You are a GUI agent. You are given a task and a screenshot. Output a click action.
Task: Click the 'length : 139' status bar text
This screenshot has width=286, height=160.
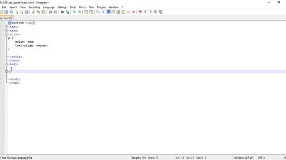(139, 158)
